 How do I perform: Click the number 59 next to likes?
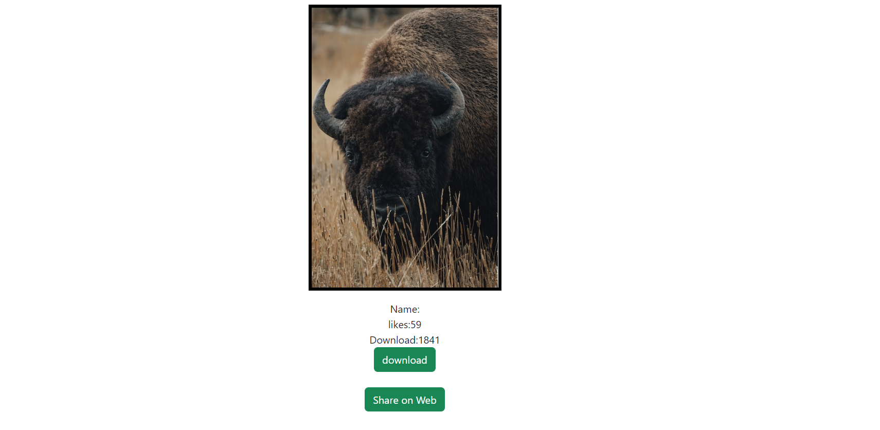pos(416,325)
